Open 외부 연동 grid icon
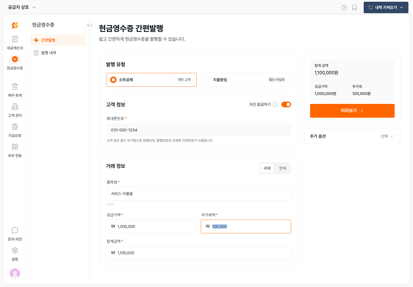 pyautogui.click(x=15, y=147)
